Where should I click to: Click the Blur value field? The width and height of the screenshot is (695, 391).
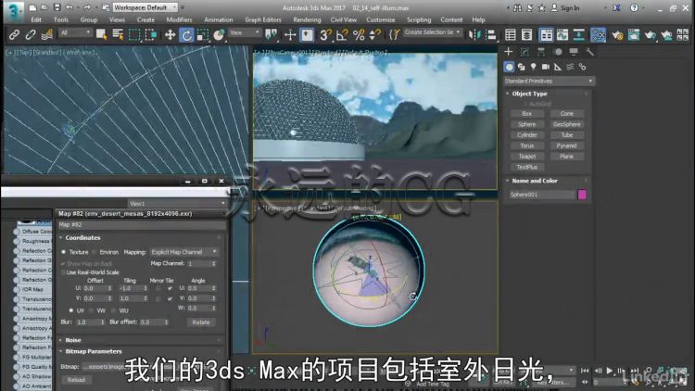(88, 322)
